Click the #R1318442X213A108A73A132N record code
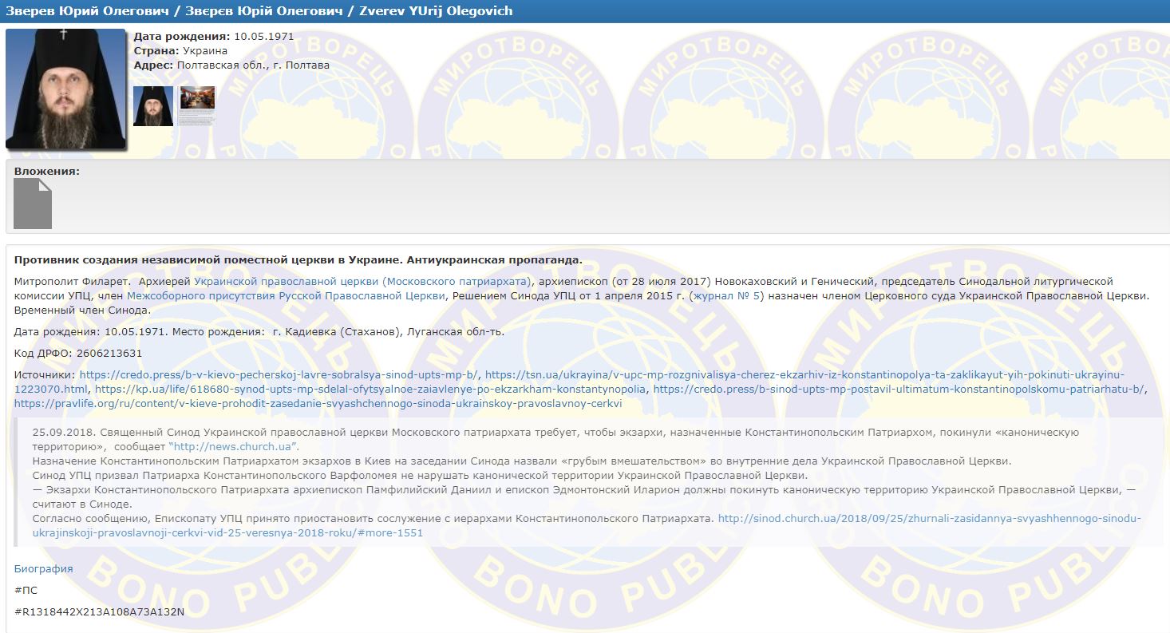Screen dimensions: 1170x633 [x=99, y=611]
